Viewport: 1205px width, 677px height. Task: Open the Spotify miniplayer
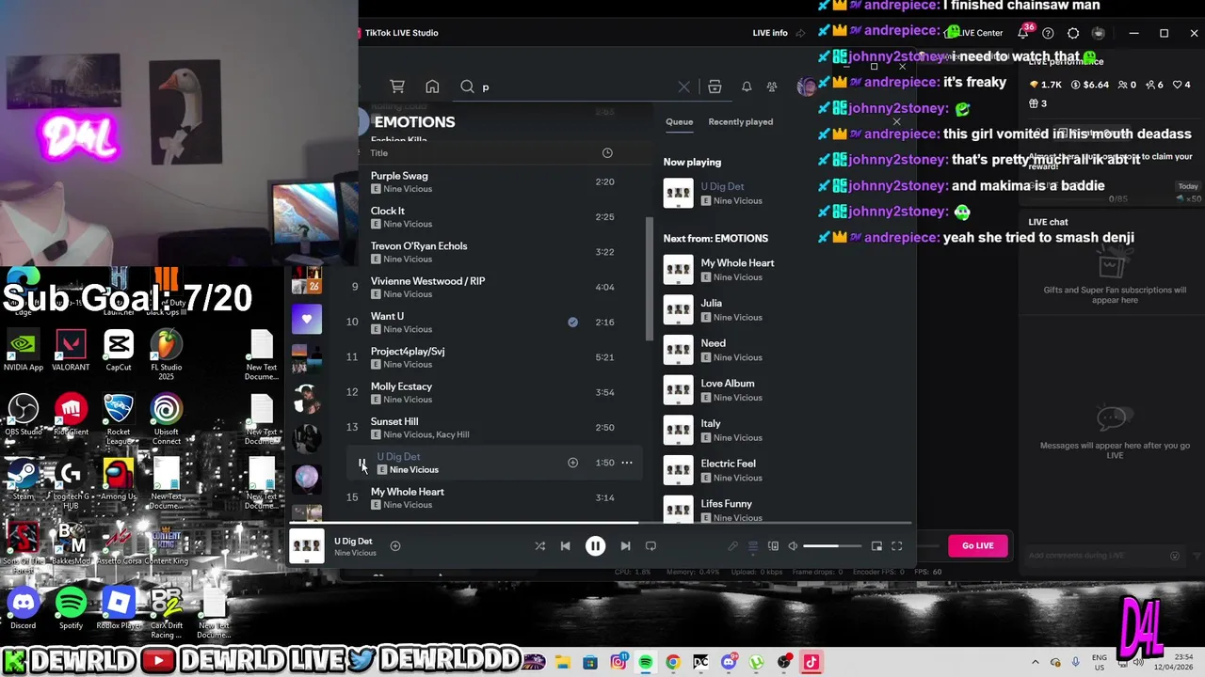click(x=876, y=545)
